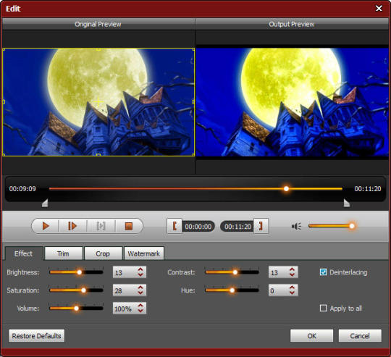Click the Output Preview video image
Screen dimensions: 391x357
(x=293, y=102)
